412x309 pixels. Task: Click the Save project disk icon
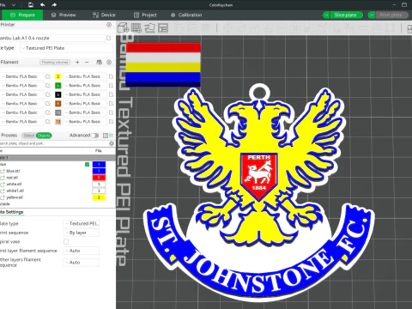click(31, 5)
